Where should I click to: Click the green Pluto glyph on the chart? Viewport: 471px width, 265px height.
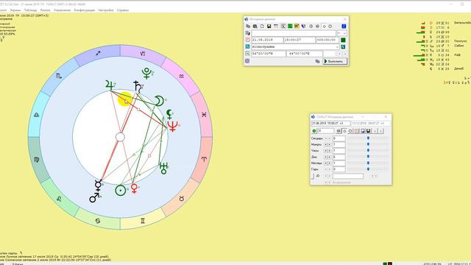(x=147, y=73)
